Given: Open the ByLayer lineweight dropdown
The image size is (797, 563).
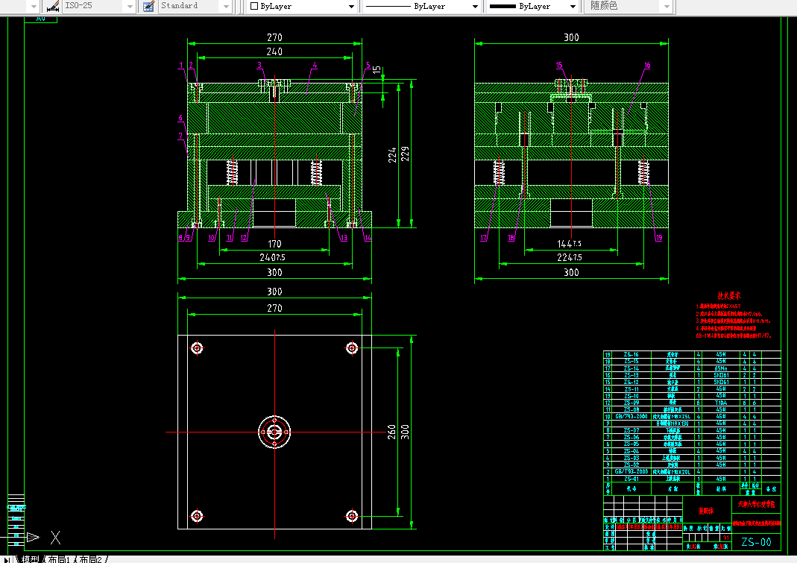Looking at the screenshot, I should coord(573,6).
